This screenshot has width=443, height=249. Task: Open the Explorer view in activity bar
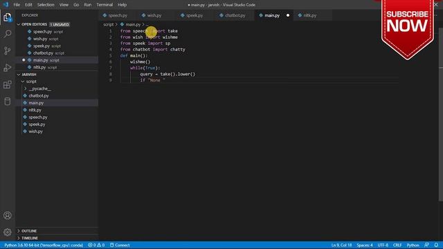point(8,17)
